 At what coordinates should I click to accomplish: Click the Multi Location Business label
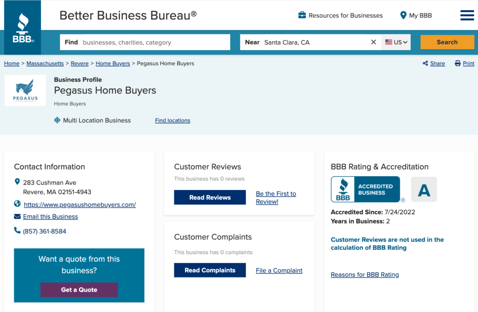(97, 121)
